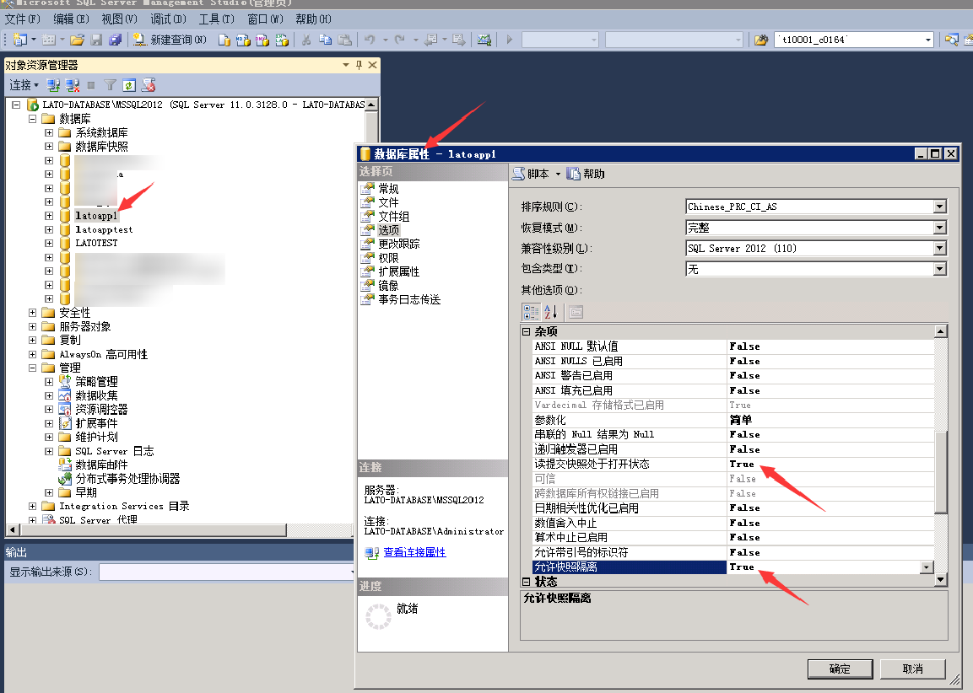
Task: Open the 恢复模式 完整 dropdown
Action: pos(939,228)
